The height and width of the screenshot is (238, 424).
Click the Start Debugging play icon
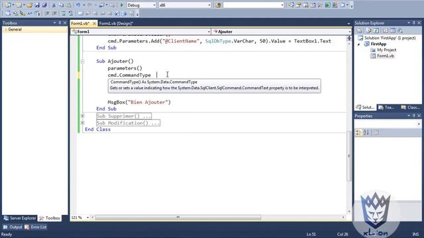pos(122,5)
